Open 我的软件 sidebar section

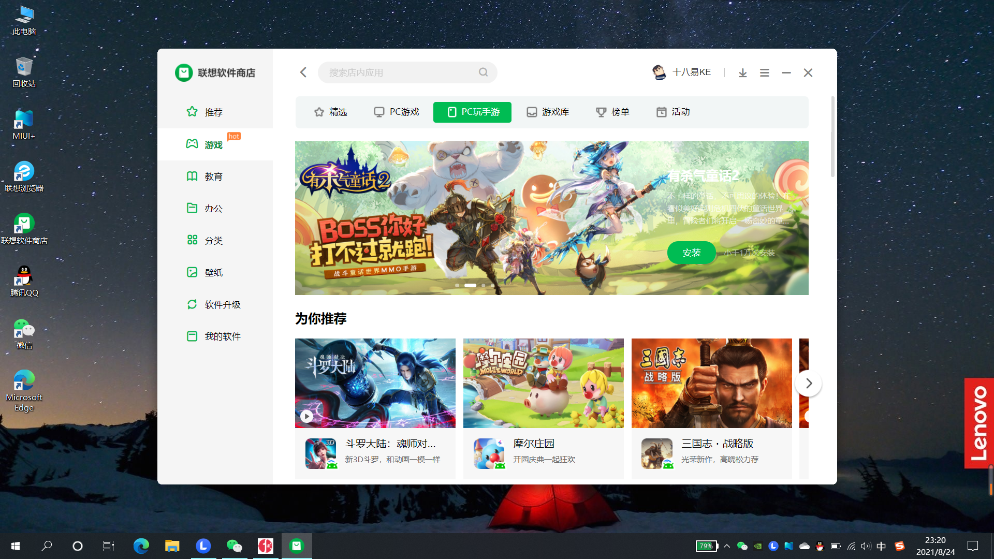click(x=215, y=336)
